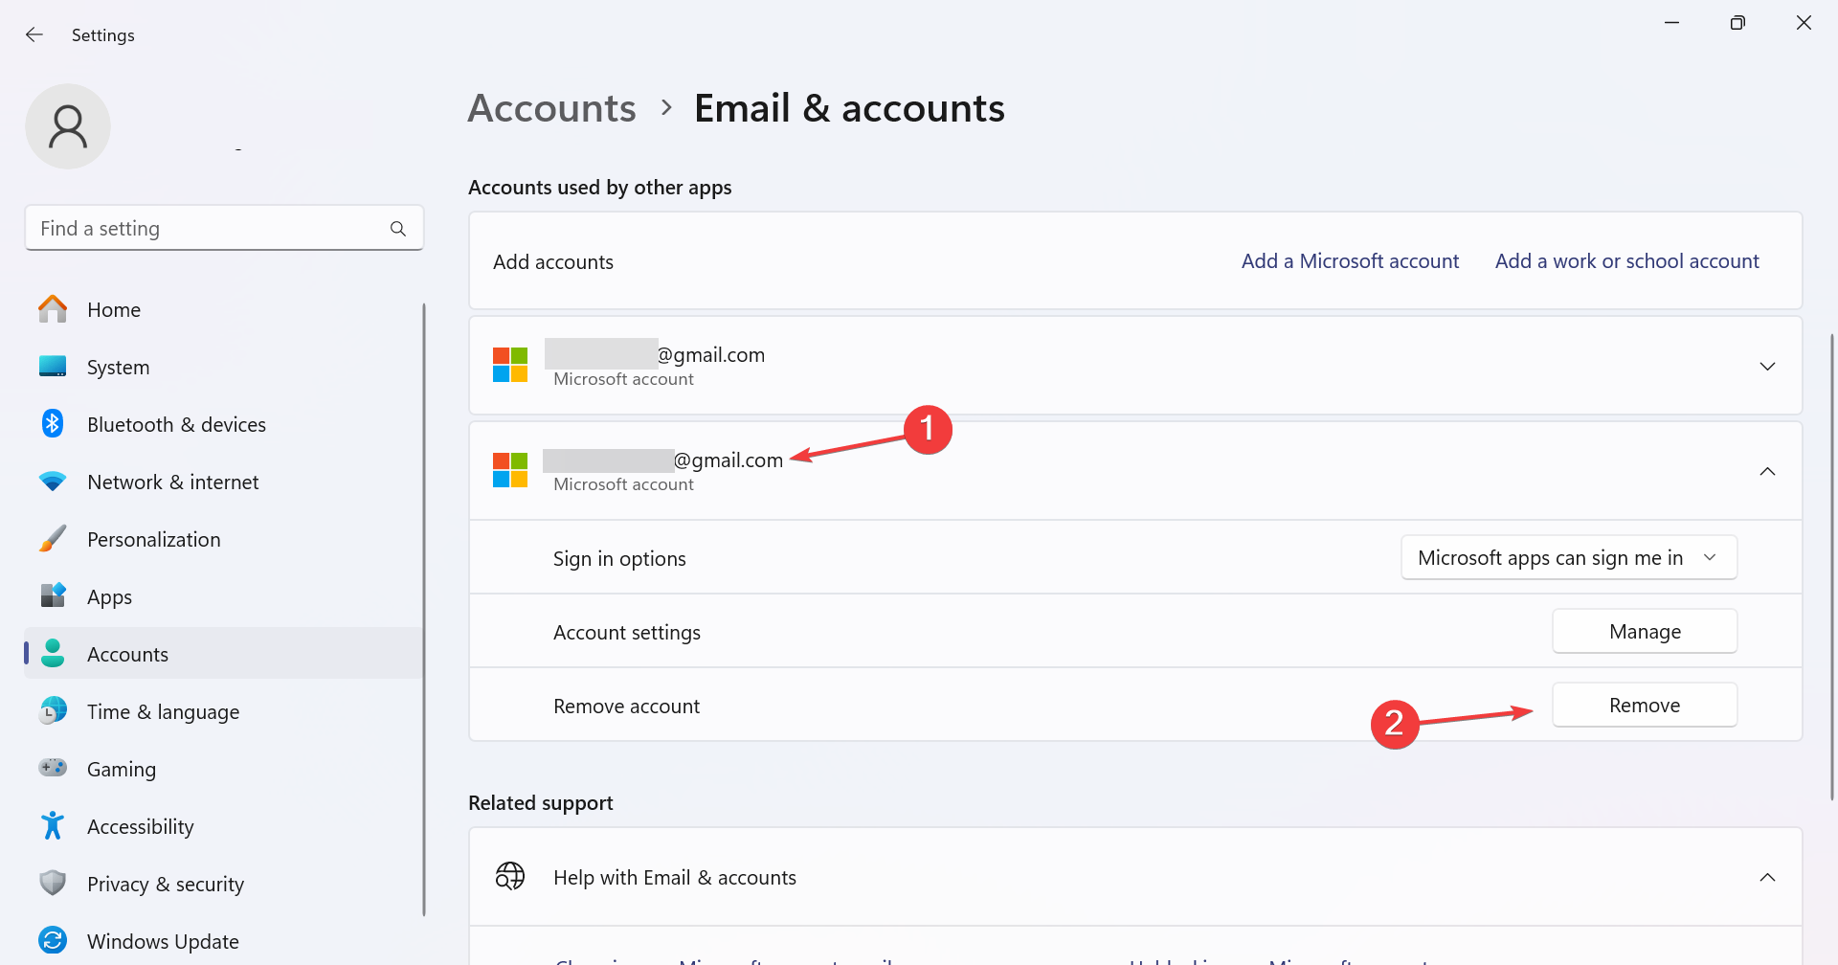1838x965 pixels.
Task: Click the Remove account button
Action: click(x=1644, y=705)
